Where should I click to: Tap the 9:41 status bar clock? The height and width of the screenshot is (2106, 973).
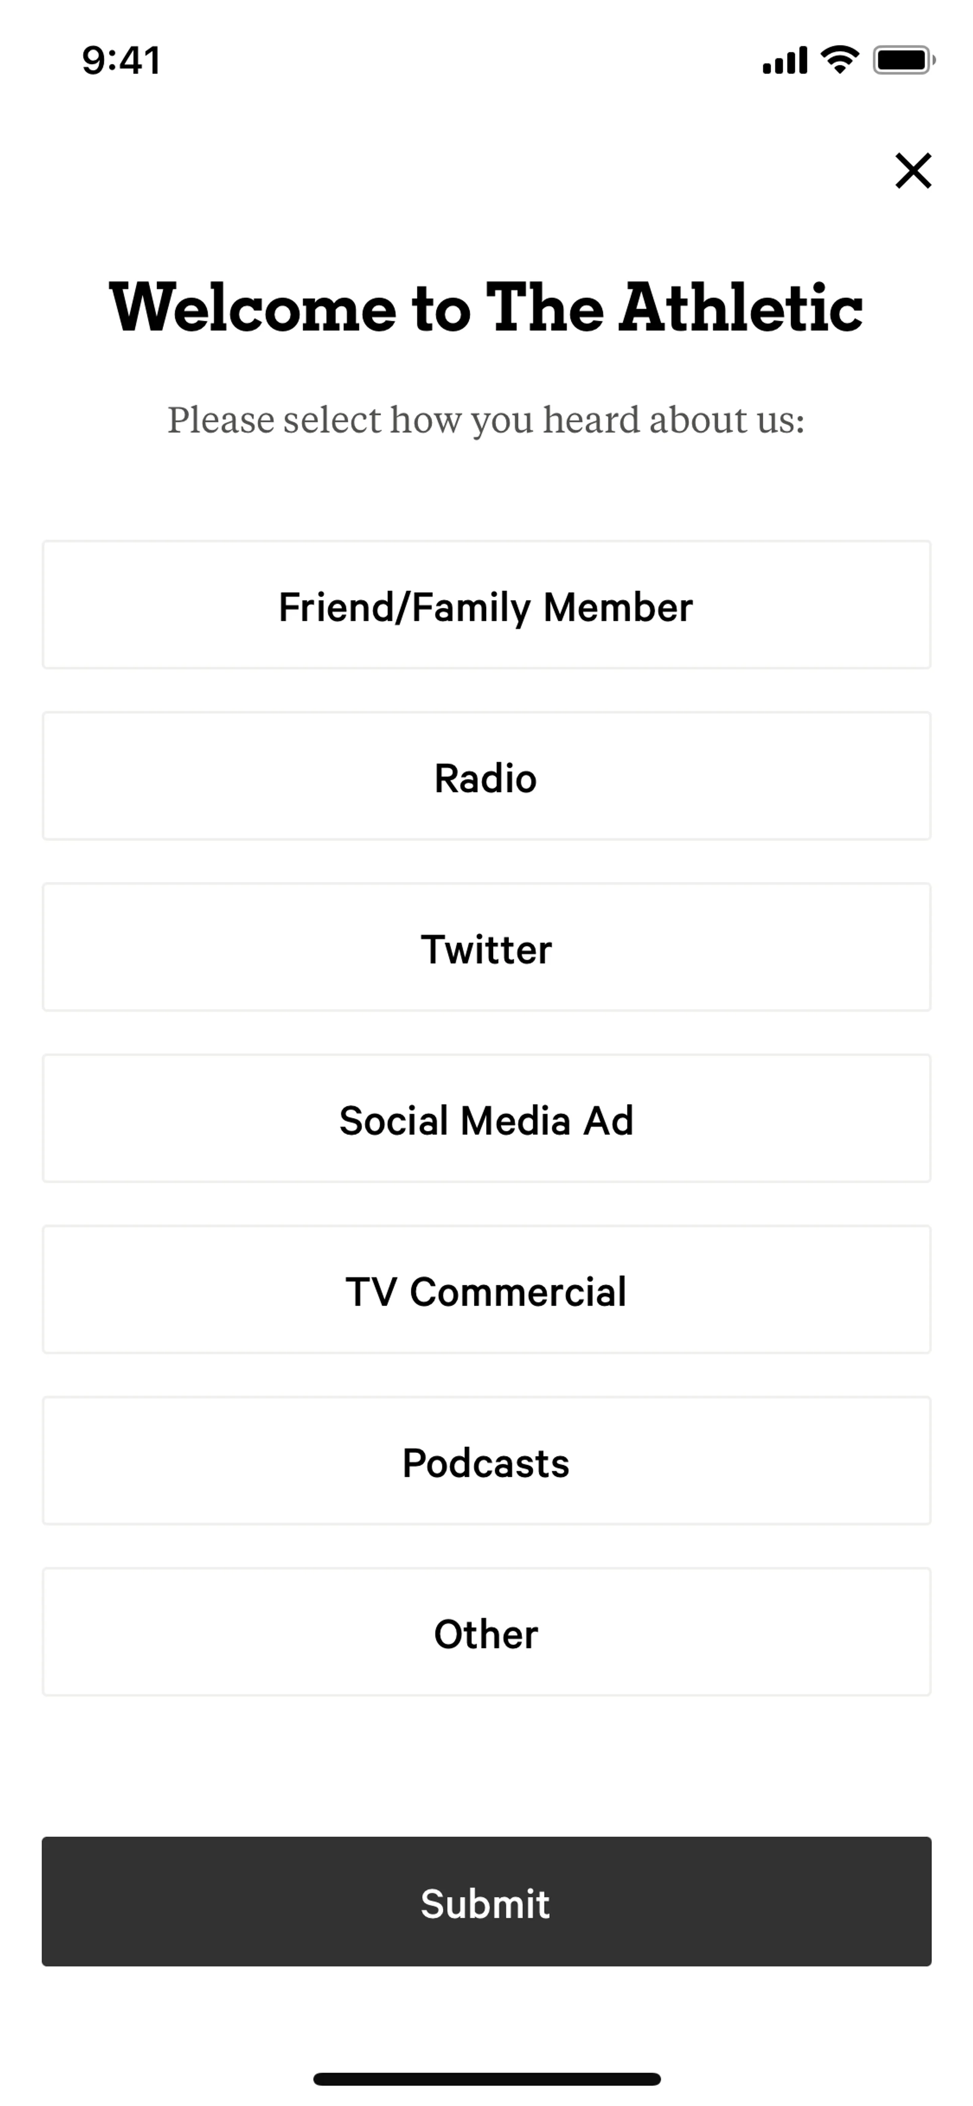click(x=121, y=60)
